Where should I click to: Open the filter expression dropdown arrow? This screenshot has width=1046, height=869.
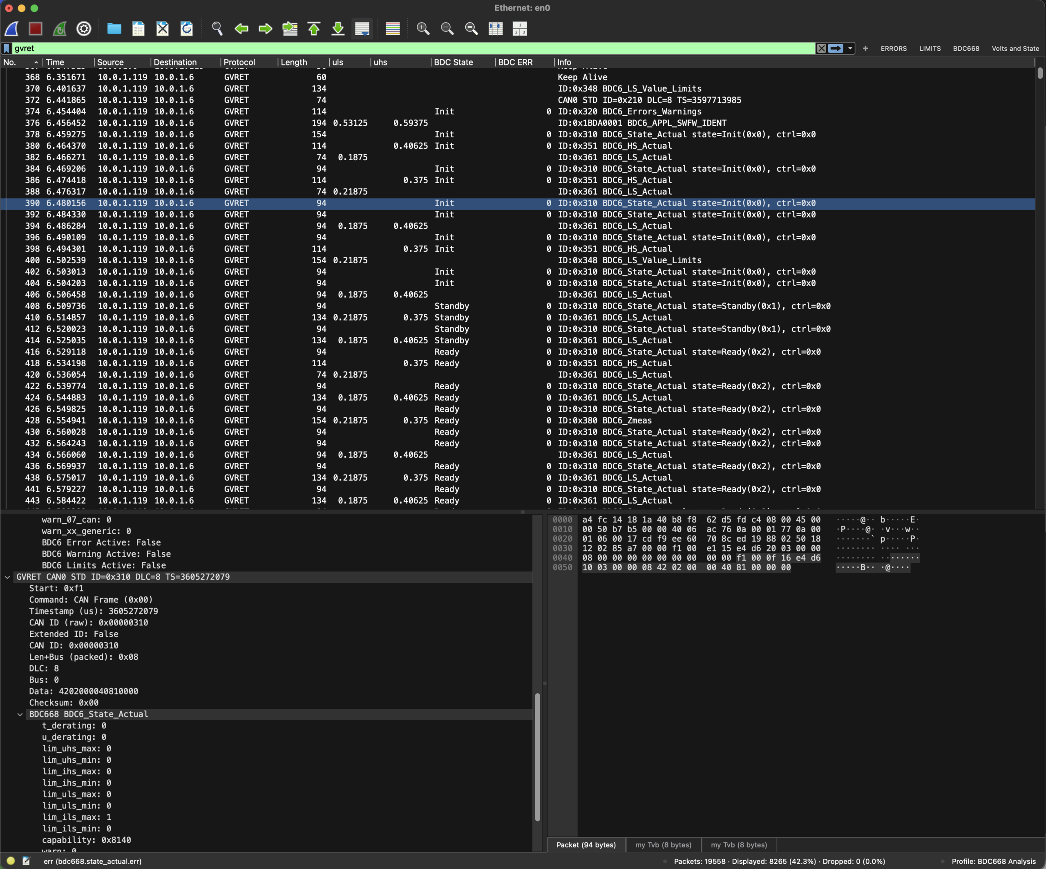[850, 48]
